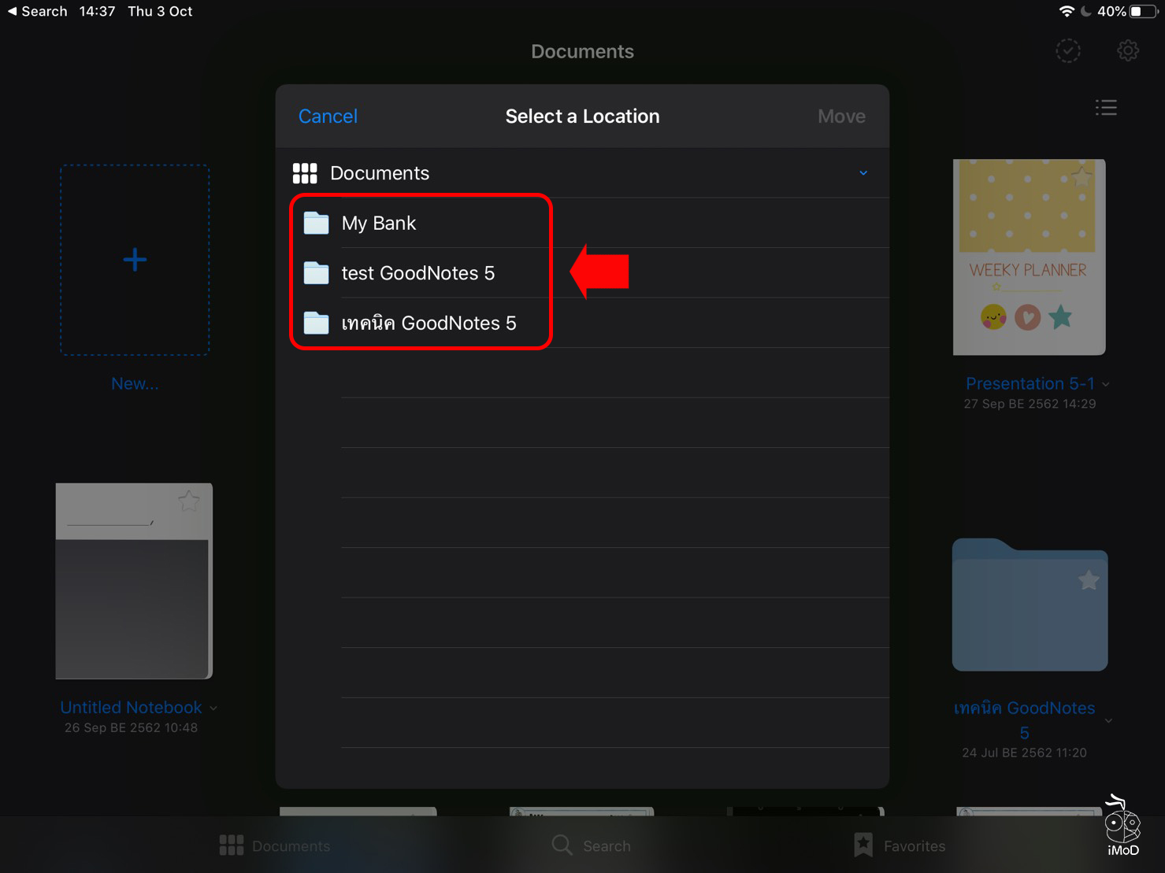Open the Untitled Notebook thumbnail
1165x873 pixels.
pos(134,581)
